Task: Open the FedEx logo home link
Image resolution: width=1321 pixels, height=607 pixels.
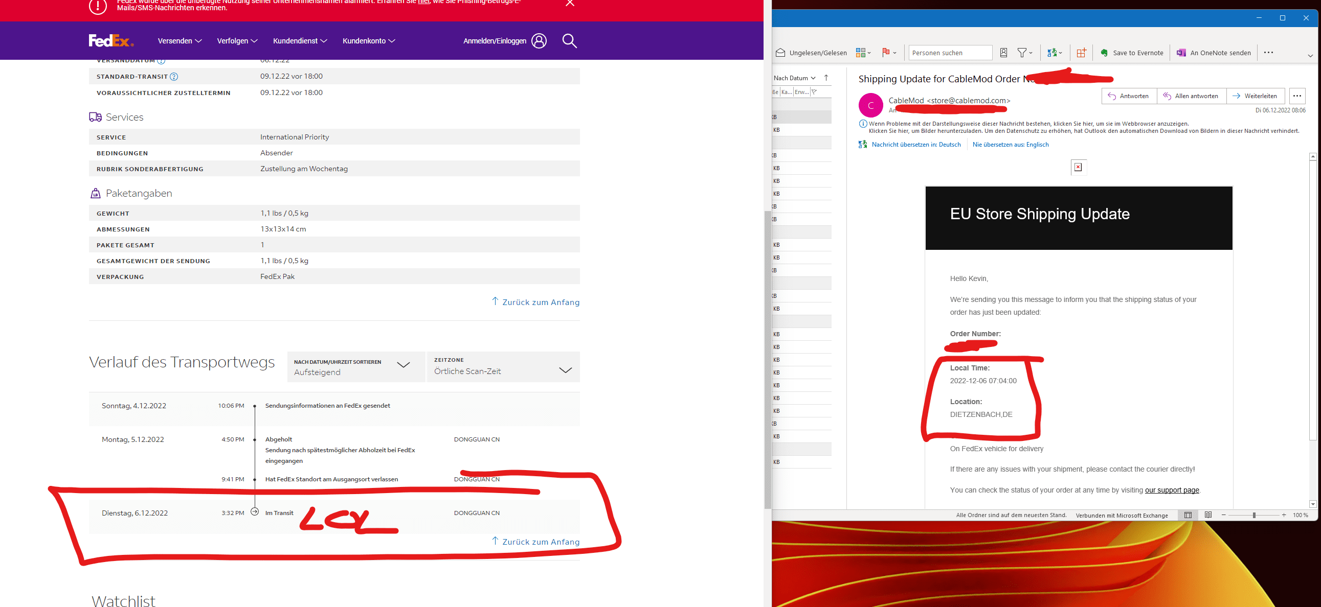Action: (111, 40)
